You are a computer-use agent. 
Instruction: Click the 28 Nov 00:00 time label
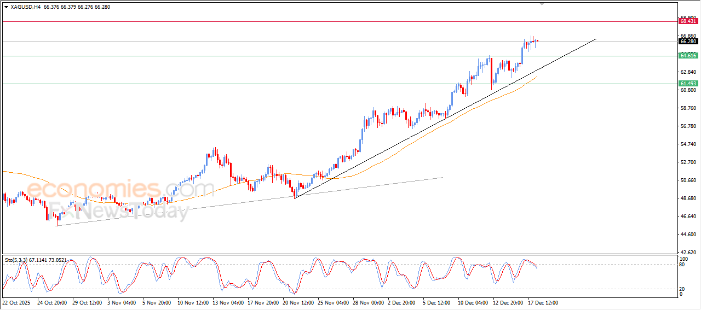click(x=367, y=302)
